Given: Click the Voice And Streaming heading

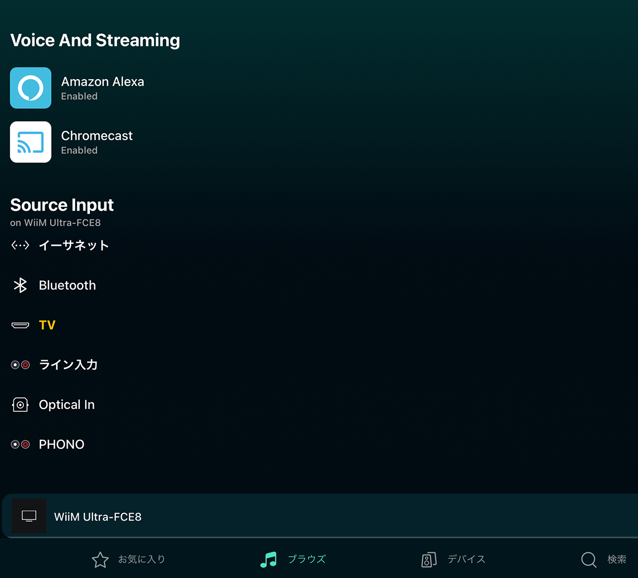Looking at the screenshot, I should (95, 40).
